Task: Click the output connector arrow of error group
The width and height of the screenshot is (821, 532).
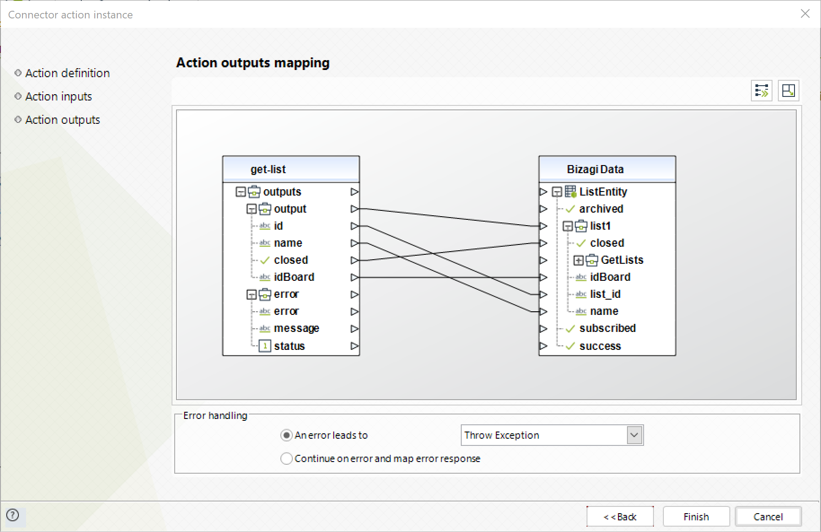Action: click(354, 295)
